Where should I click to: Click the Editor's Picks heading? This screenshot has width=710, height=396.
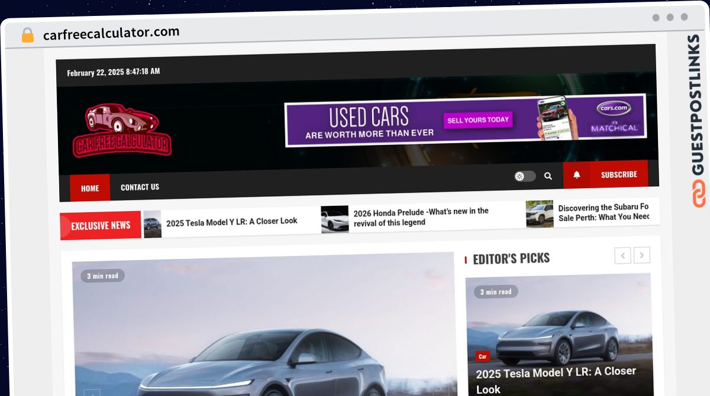point(511,258)
